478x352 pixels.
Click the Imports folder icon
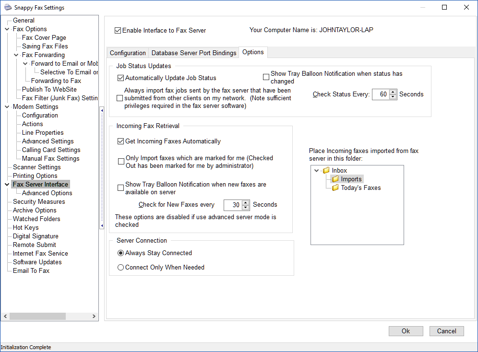[x=335, y=179]
